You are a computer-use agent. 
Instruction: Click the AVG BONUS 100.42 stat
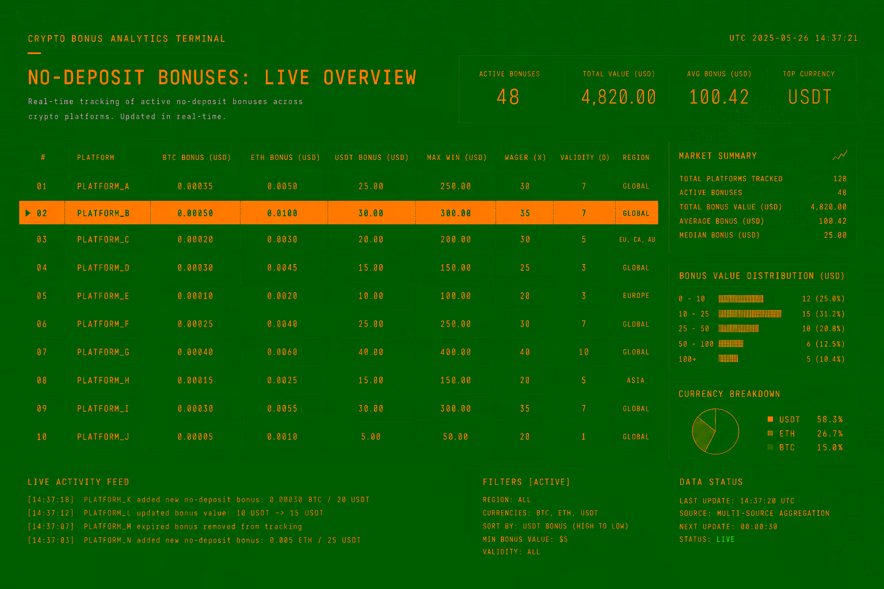coord(719,89)
